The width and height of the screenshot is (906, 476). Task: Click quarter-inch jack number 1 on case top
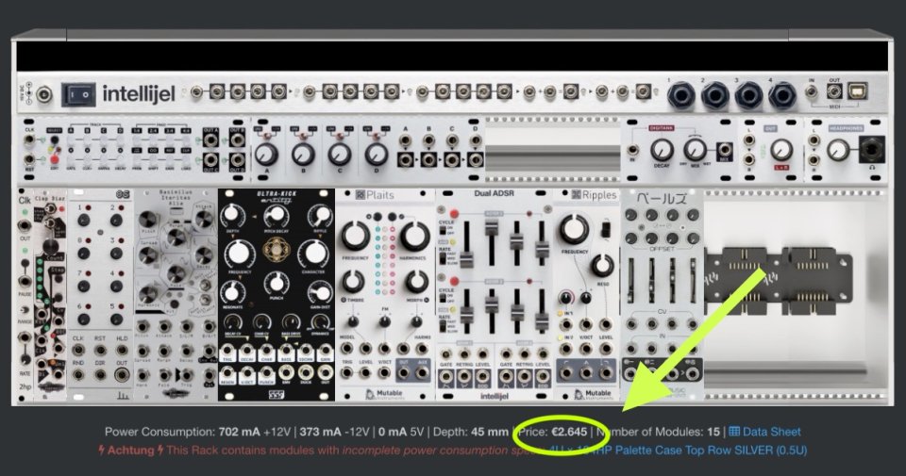click(x=680, y=96)
